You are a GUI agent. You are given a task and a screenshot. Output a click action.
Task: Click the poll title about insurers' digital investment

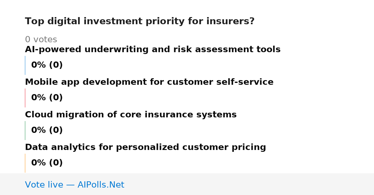pos(140,21)
